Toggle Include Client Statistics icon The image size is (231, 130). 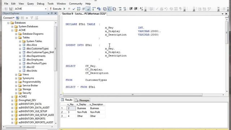99,9
